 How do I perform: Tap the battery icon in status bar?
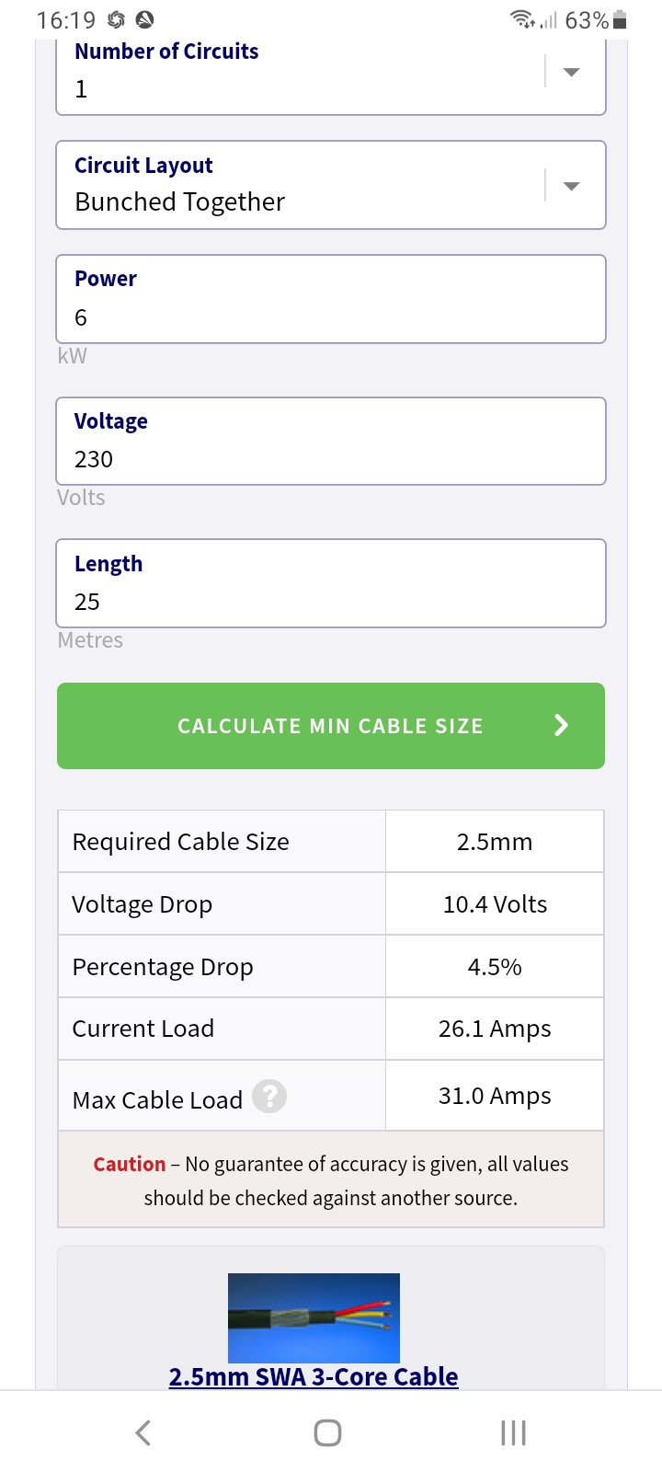(x=621, y=20)
